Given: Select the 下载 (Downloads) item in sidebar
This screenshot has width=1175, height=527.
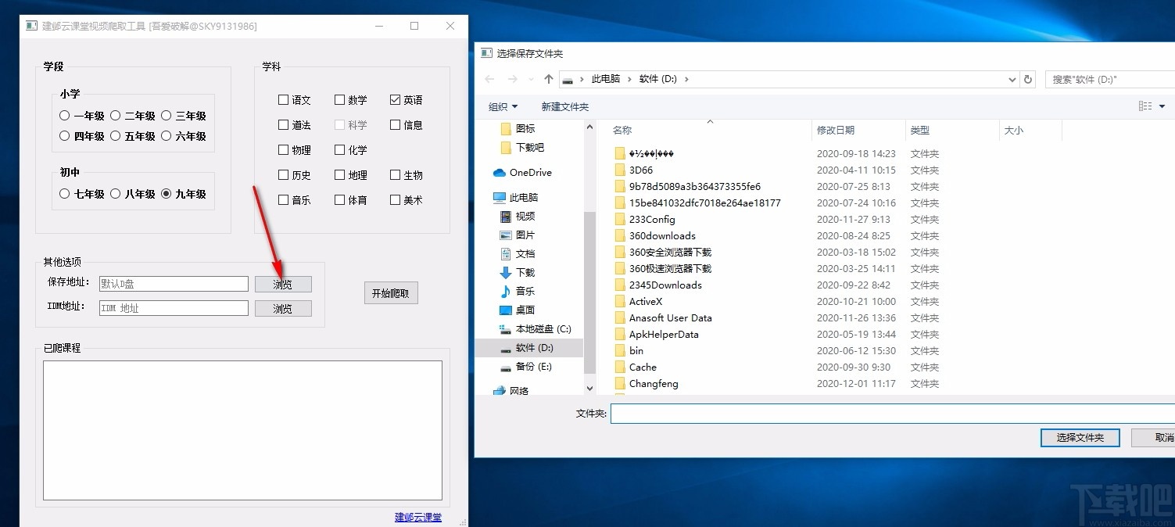Looking at the screenshot, I should coord(525,272).
